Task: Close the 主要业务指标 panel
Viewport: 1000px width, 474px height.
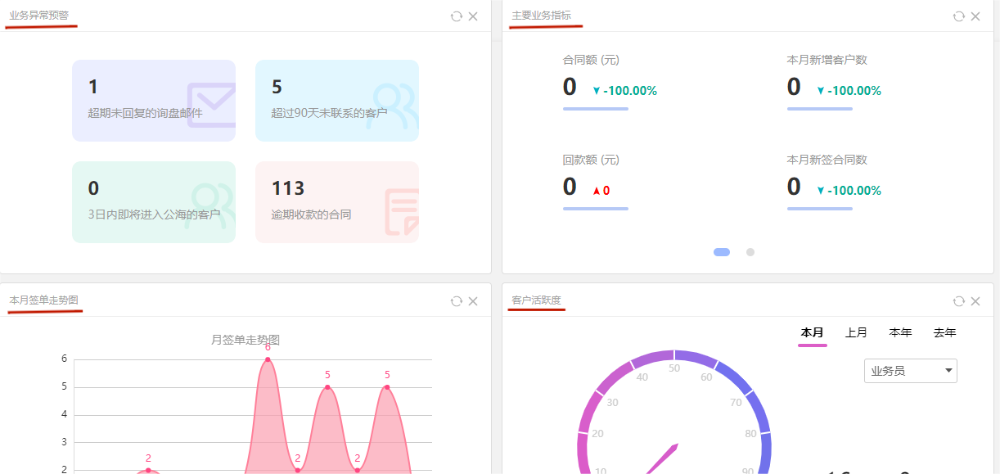Action: [x=975, y=16]
